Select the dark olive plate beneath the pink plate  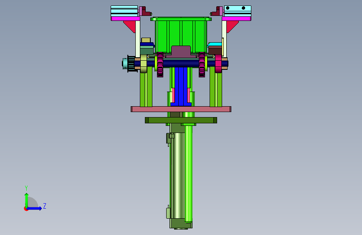[181, 120]
